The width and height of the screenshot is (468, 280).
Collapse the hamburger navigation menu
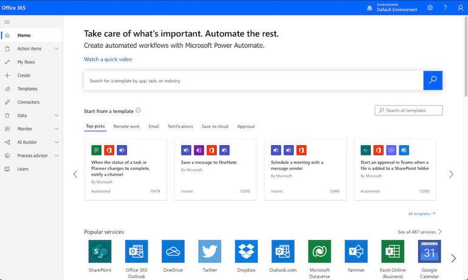coord(7,22)
